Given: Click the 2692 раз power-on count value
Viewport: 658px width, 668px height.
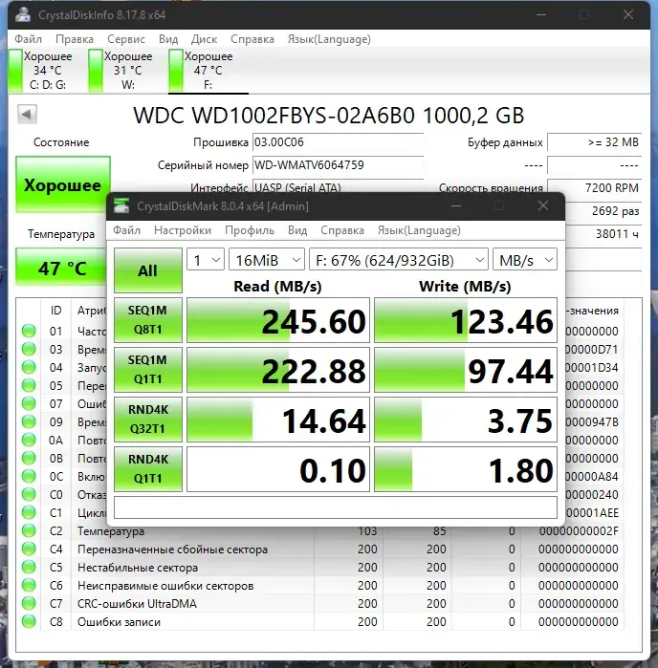Looking at the screenshot, I should coord(615,211).
